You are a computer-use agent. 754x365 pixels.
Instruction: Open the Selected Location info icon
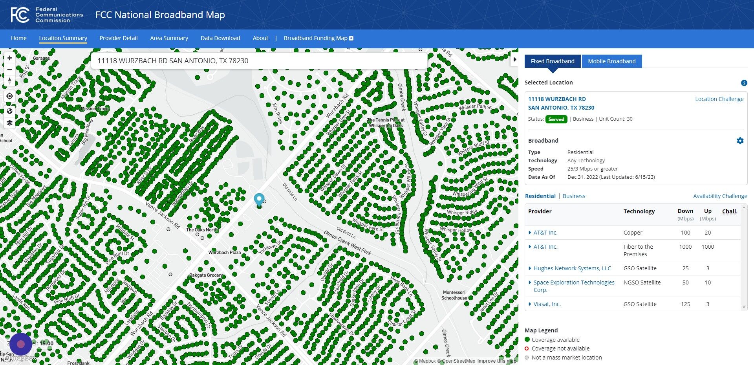(744, 83)
